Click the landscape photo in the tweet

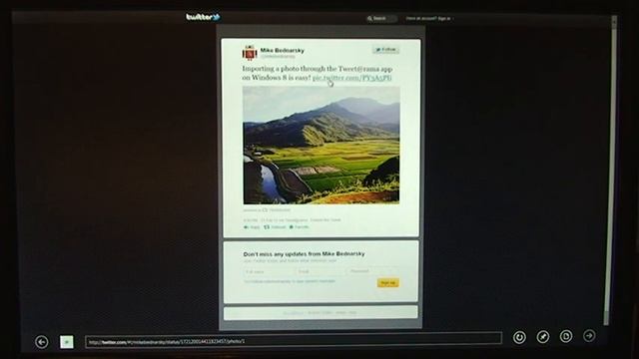[x=321, y=145]
